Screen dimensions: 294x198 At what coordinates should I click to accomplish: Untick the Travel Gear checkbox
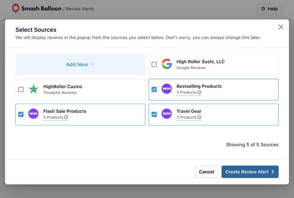(x=154, y=114)
